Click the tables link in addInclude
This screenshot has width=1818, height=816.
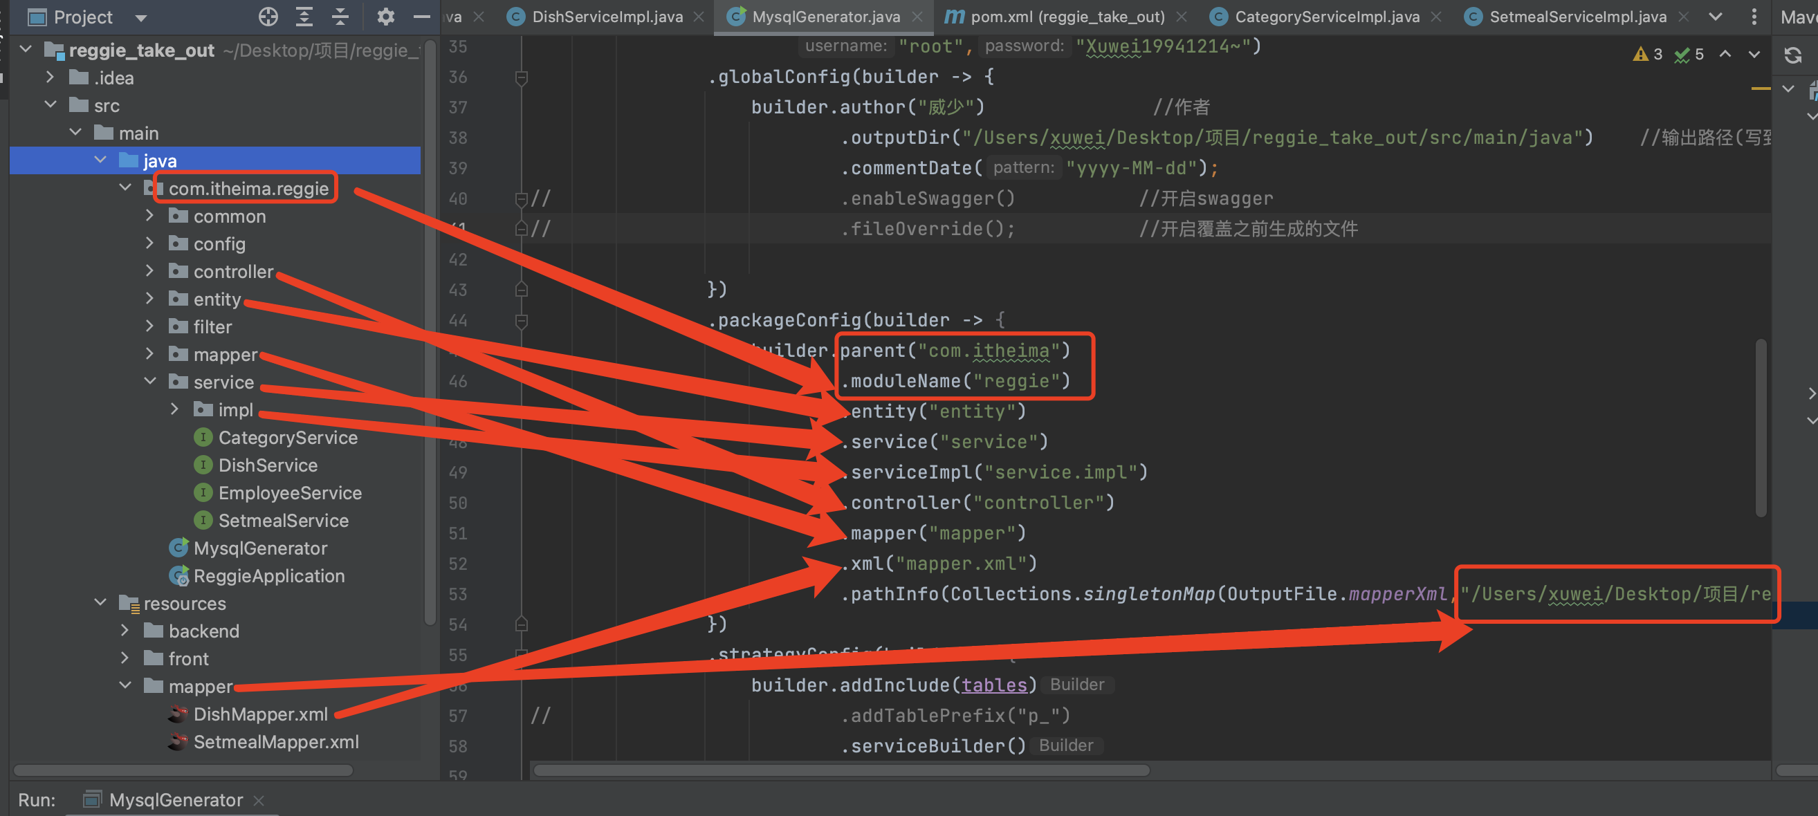(x=993, y=685)
